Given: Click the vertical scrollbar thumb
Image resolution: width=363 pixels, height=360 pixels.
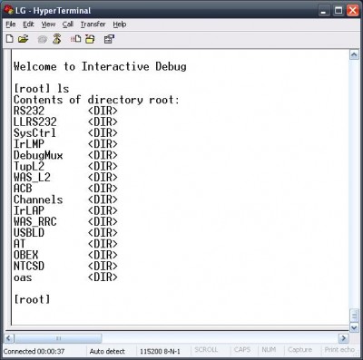Looking at the screenshot, I should click(x=354, y=316).
